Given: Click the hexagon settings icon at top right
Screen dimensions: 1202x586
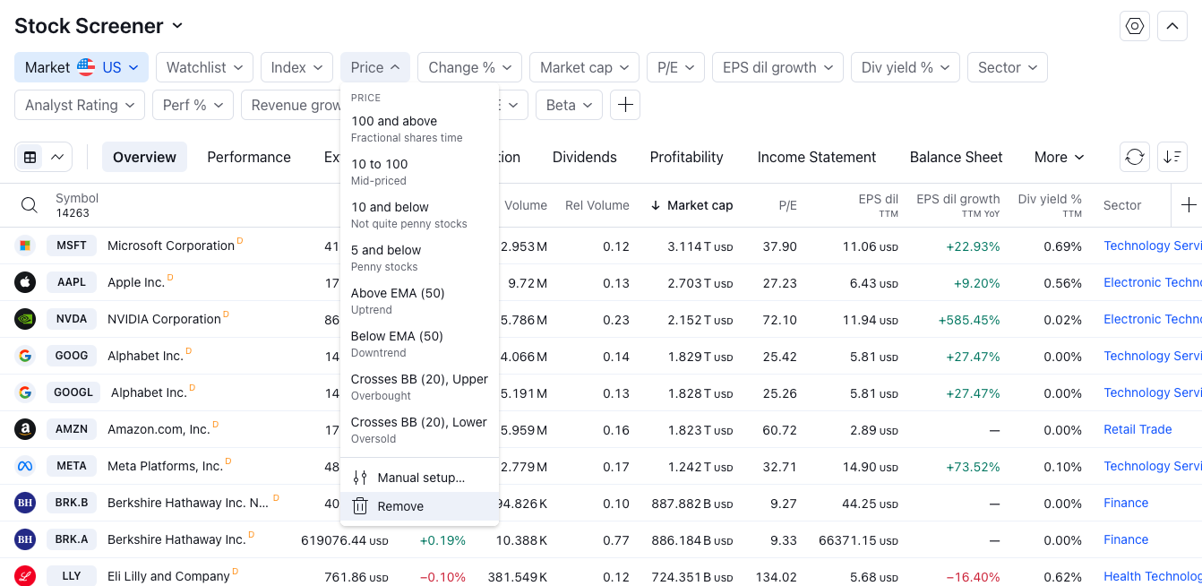Looking at the screenshot, I should pos(1135,26).
